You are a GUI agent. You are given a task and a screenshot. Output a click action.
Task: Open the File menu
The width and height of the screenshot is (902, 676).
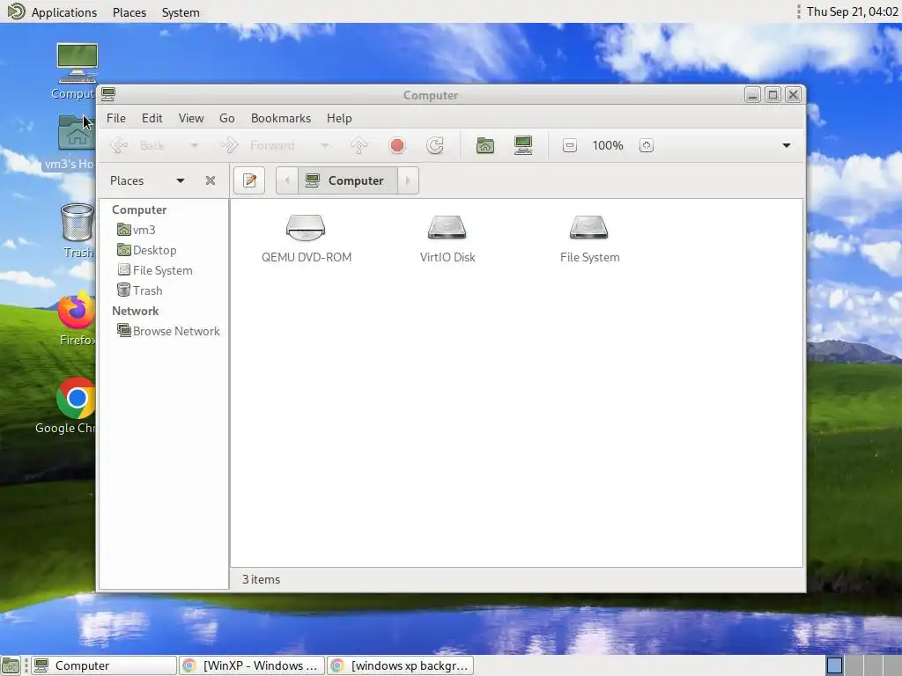pyautogui.click(x=115, y=118)
